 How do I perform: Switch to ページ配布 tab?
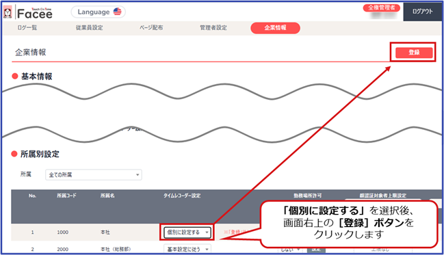(x=151, y=27)
